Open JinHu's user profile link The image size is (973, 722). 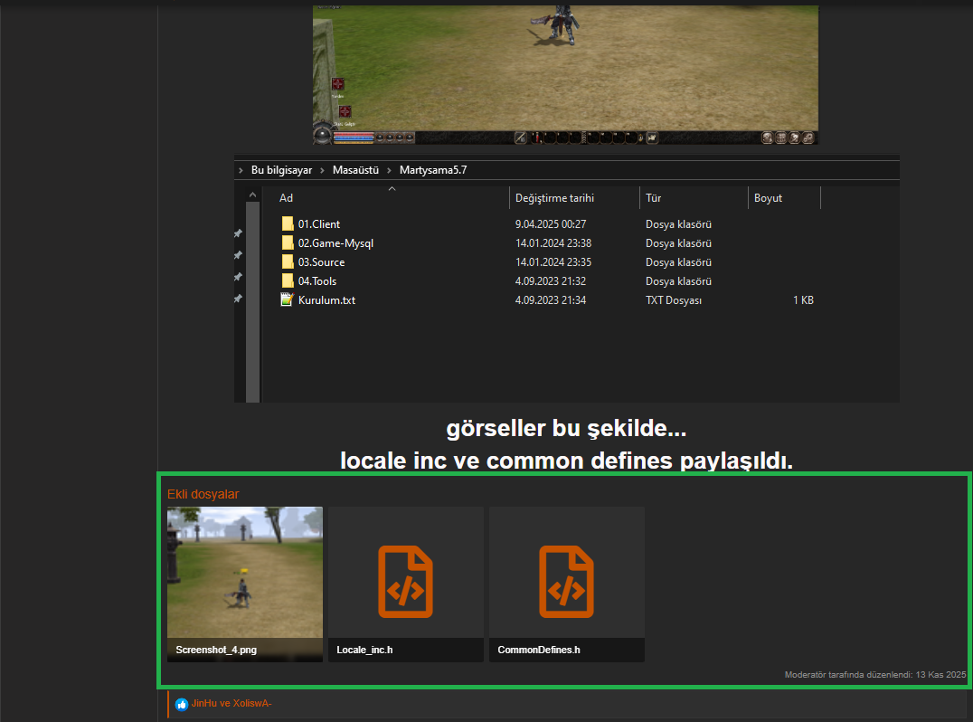205,704
